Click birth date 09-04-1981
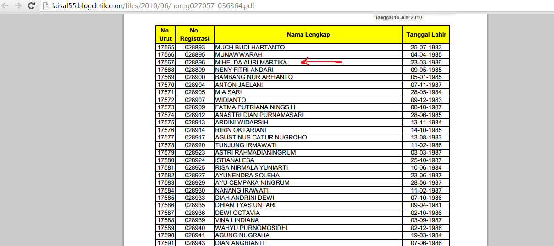Screen dimensions: 554x246 pos(426,205)
